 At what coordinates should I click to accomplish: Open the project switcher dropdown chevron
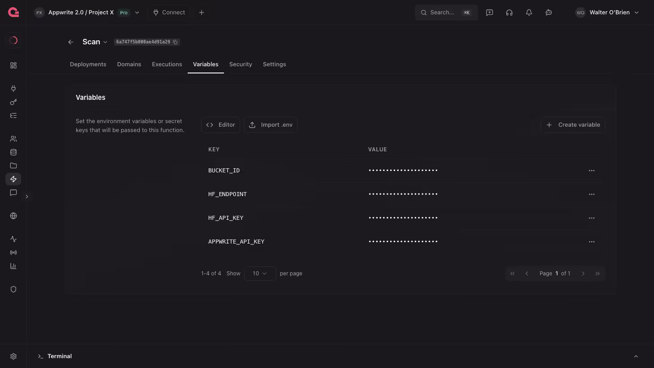pyautogui.click(x=137, y=13)
